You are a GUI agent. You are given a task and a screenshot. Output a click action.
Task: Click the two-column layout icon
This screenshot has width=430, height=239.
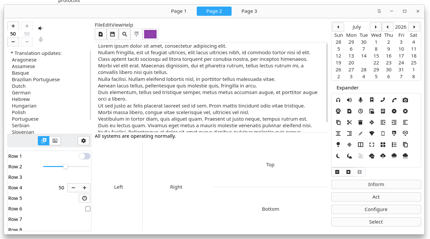click(x=361, y=145)
